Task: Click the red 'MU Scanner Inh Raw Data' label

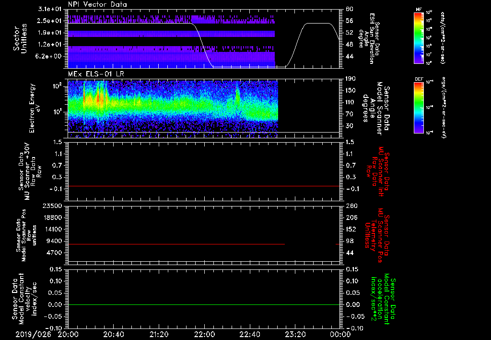Action: pos(378,171)
